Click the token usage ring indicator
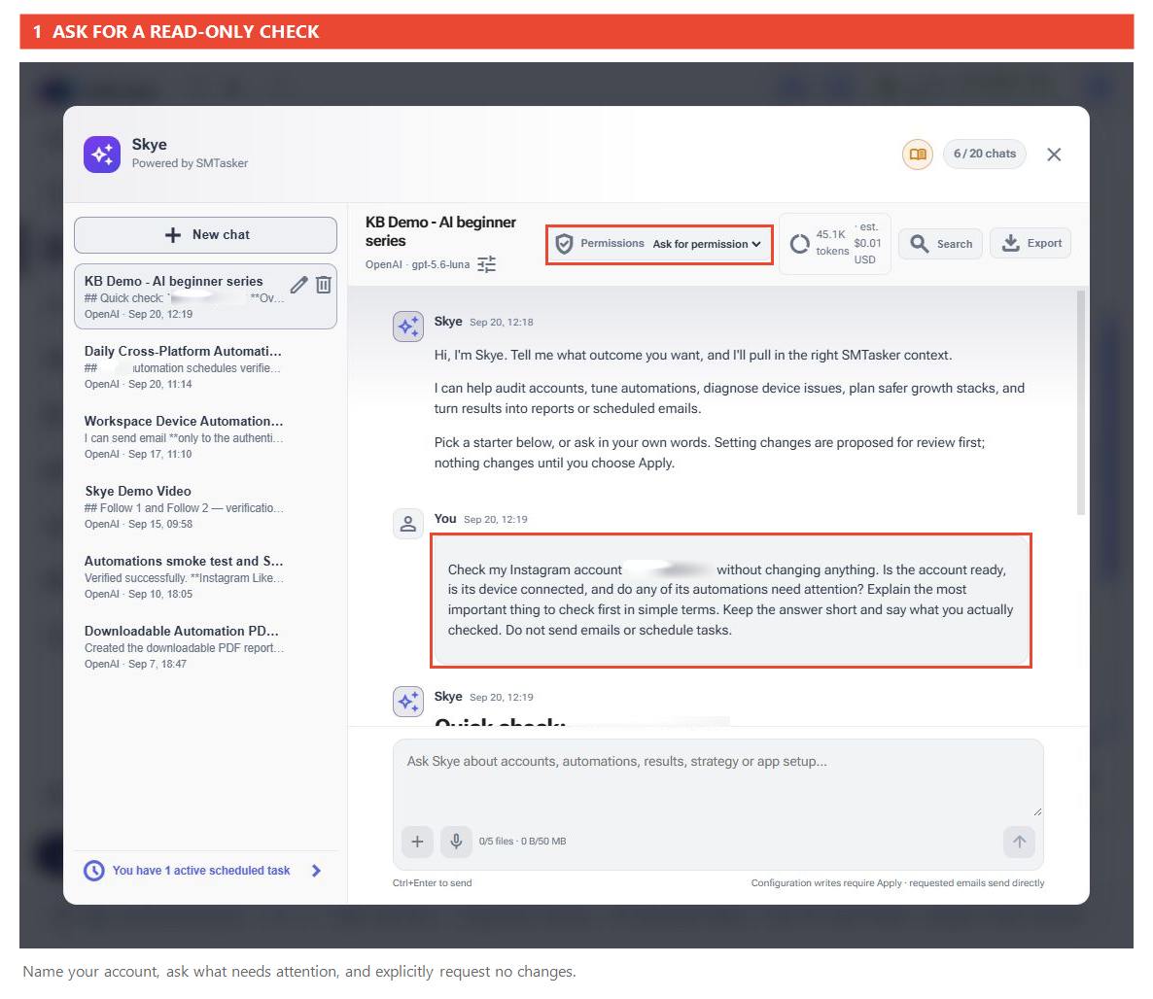Screen dimensions: 1153x999 point(799,244)
